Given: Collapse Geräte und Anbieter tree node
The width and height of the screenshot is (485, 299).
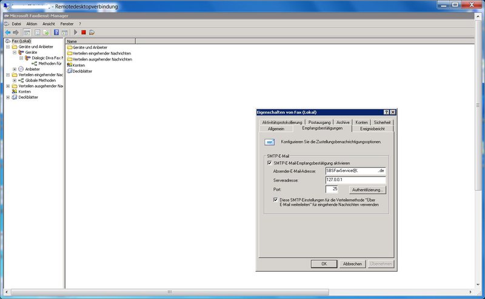Looking at the screenshot, I should coord(8,47).
